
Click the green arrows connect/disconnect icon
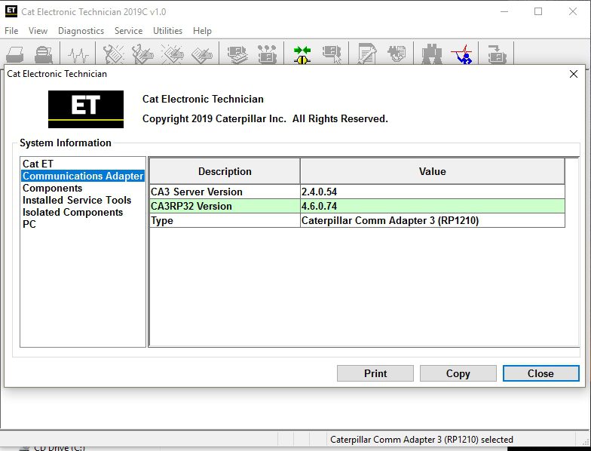pos(302,54)
